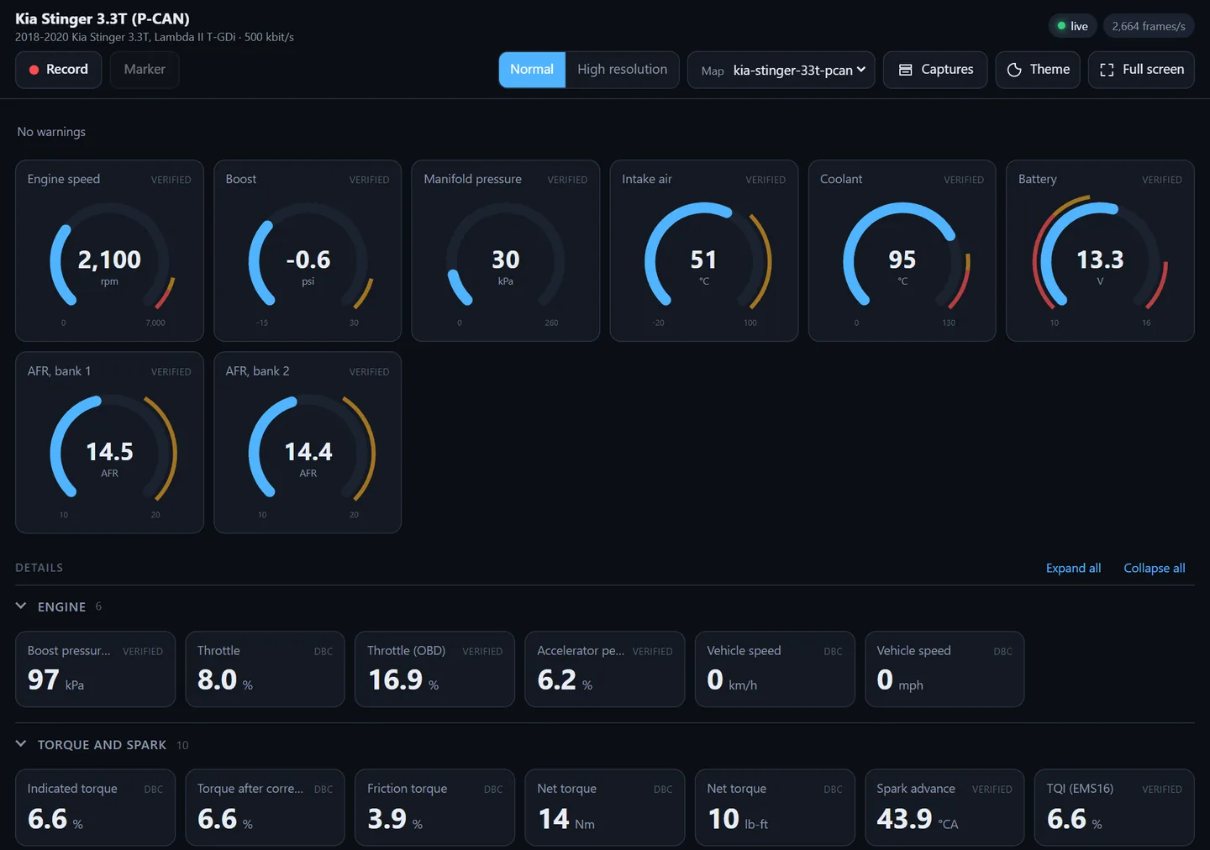The height and width of the screenshot is (850, 1210).
Task: Open the Map selection dropdown
Action: click(x=781, y=70)
